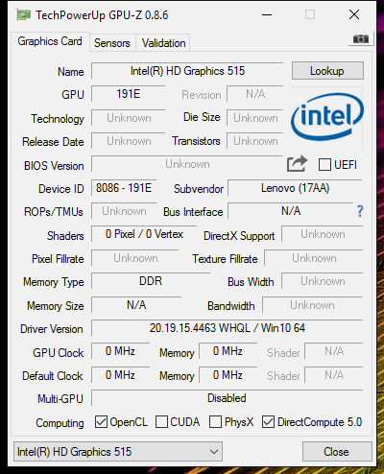Click the 'BIOS Version' label
This screenshot has height=474, width=384.
54,166
